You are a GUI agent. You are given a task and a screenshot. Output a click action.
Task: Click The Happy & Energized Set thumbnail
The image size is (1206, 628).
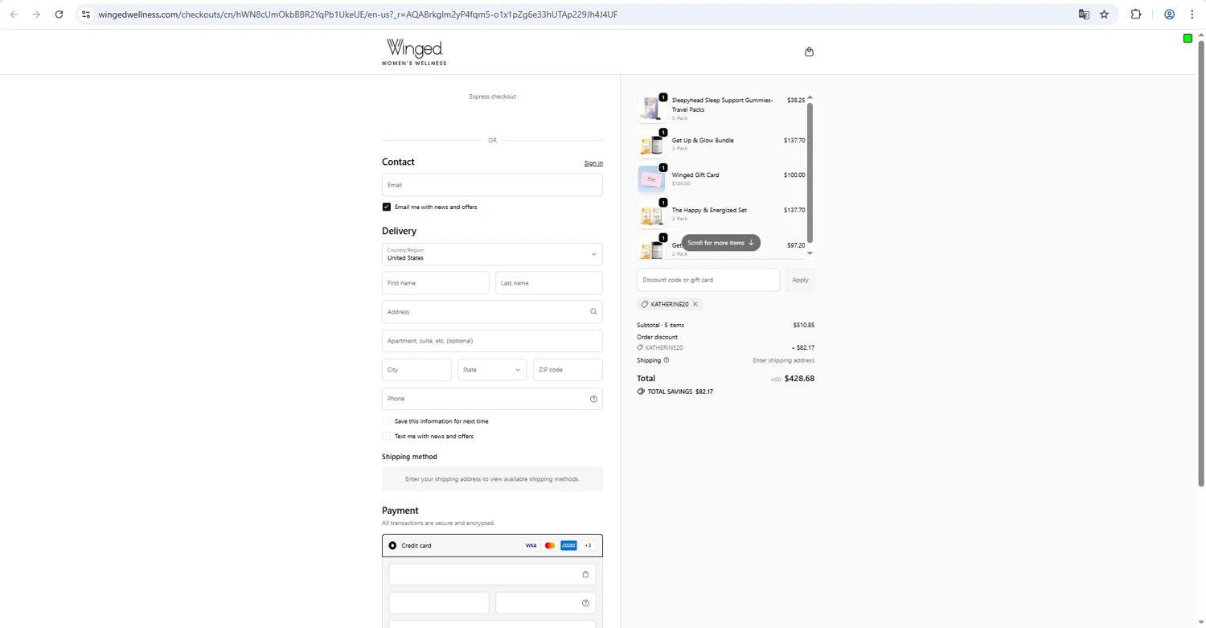[651, 214]
